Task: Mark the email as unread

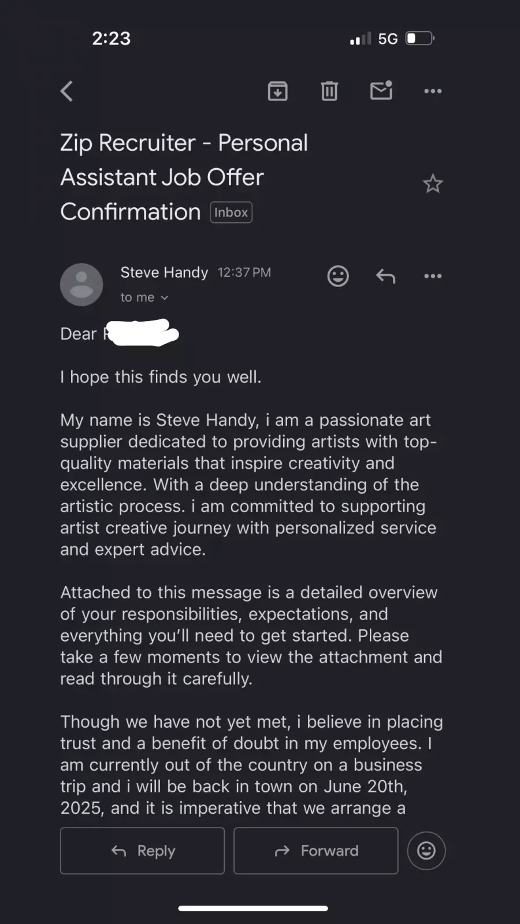Action: [381, 91]
